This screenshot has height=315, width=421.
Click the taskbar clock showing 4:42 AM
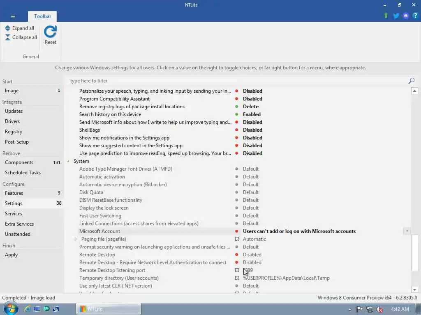[400, 309]
